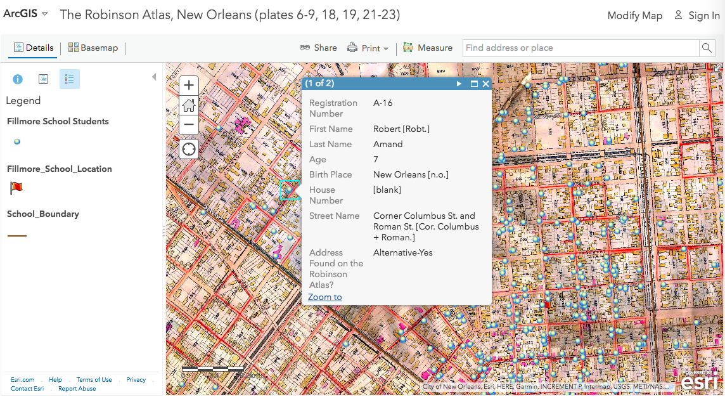Screen dimensions: 725x397
Task: Click the Fillmore School Students legend heading
Action: pos(58,122)
